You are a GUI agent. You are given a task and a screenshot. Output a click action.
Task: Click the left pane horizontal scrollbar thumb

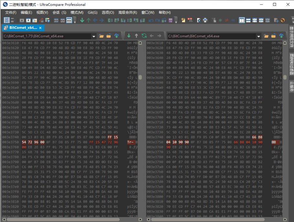[63, 219]
